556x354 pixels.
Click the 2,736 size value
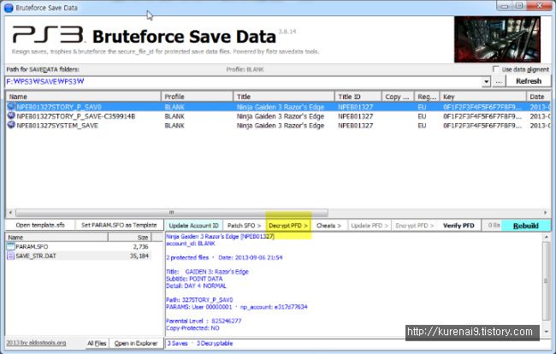click(x=140, y=246)
